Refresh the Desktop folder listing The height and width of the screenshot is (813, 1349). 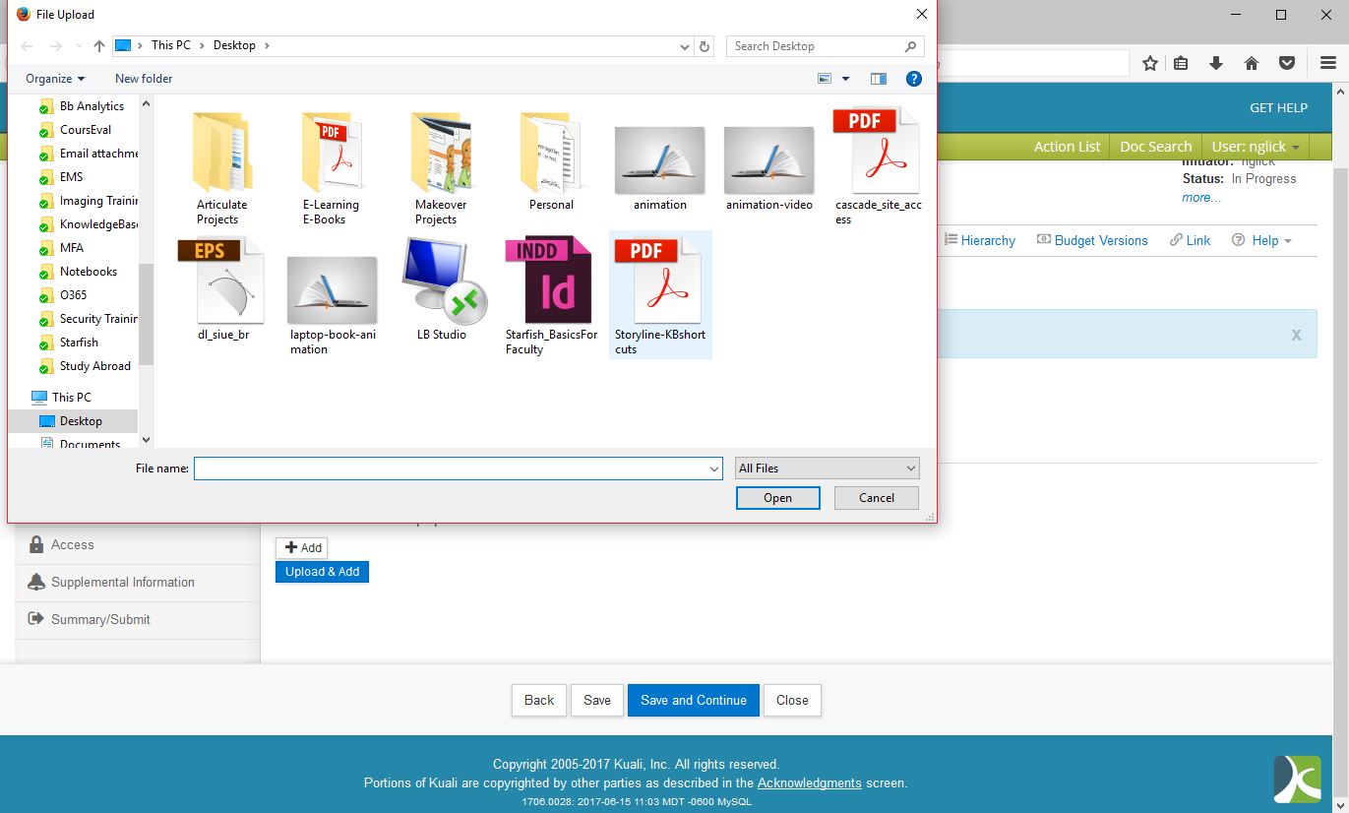[705, 46]
